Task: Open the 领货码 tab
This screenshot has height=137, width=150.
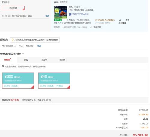Action: point(62,60)
